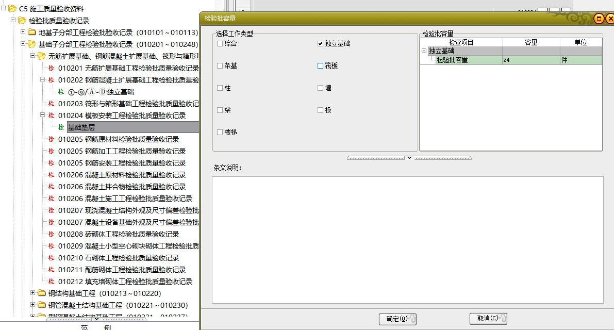
Task: Check the 综合 work type checkbox
Action: (x=220, y=44)
